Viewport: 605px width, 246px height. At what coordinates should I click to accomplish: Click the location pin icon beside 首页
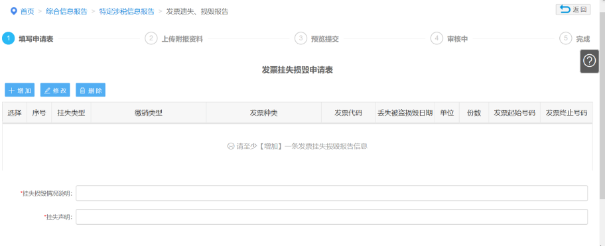[x=14, y=11]
